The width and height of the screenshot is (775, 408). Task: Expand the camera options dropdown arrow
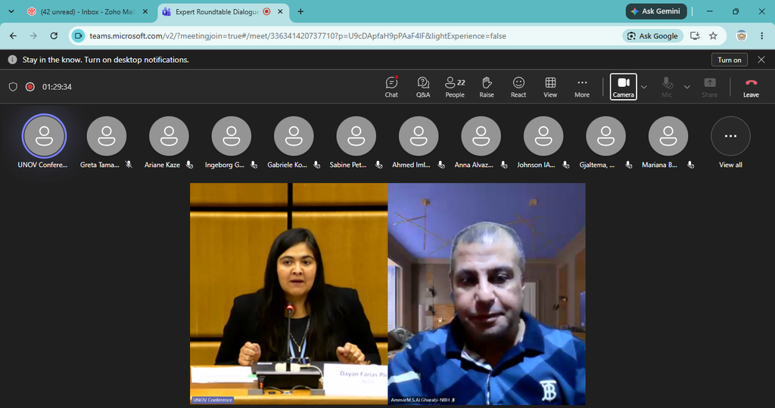(643, 87)
